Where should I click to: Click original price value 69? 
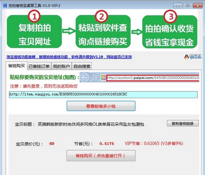[52, 144]
